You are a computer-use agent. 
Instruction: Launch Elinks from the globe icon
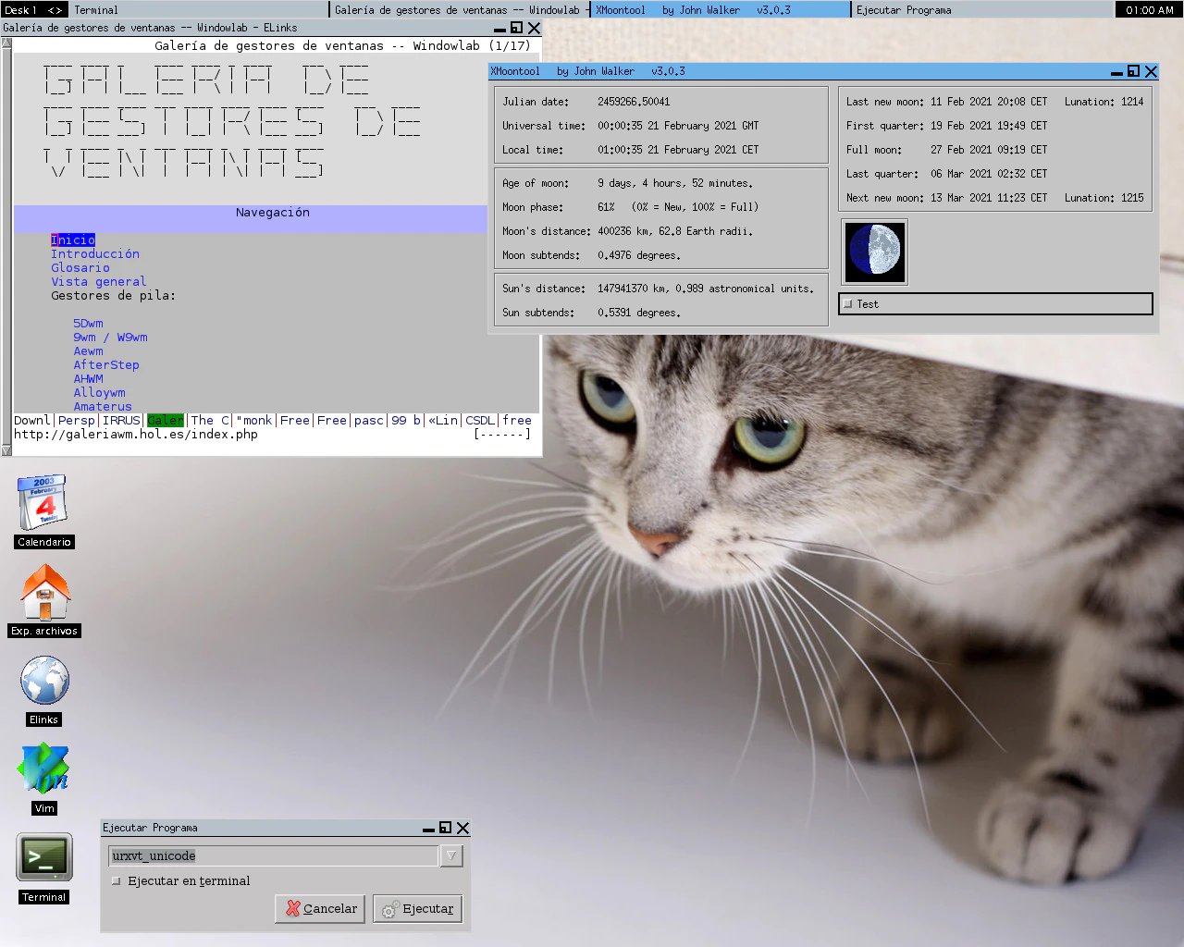click(44, 681)
